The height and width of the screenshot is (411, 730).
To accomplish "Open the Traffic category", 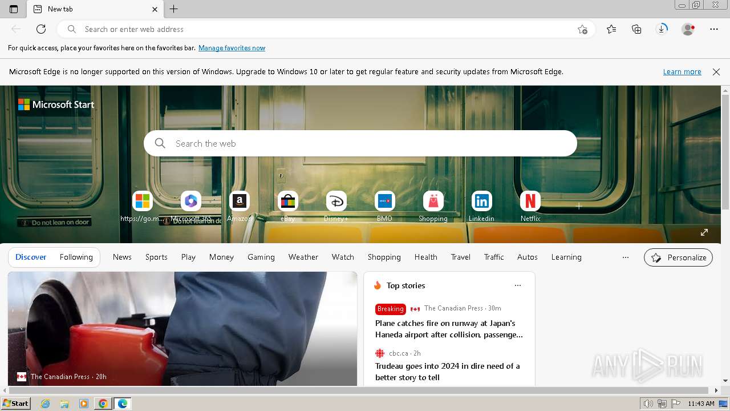I will [494, 257].
